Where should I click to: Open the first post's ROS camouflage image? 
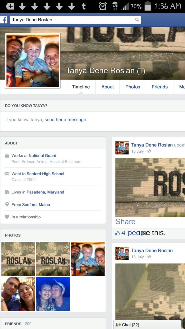[150, 187]
